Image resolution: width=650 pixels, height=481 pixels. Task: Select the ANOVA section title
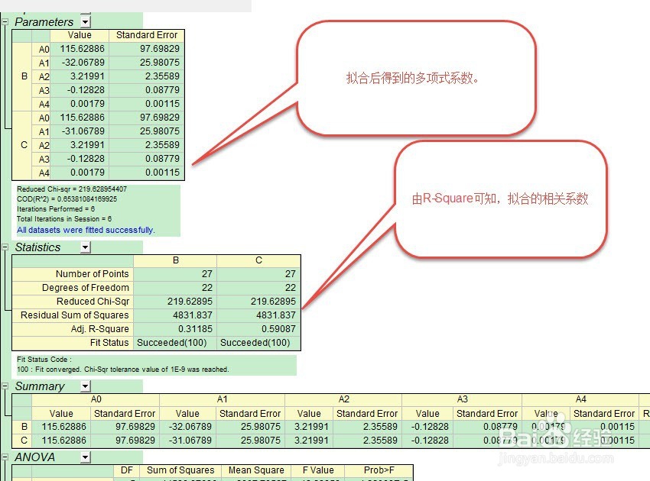point(35,457)
